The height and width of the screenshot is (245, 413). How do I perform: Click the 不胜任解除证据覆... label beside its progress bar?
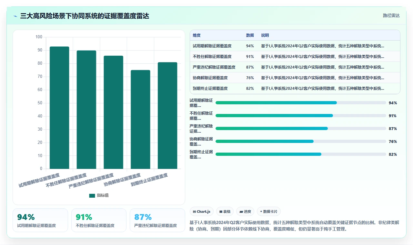tap(201, 116)
